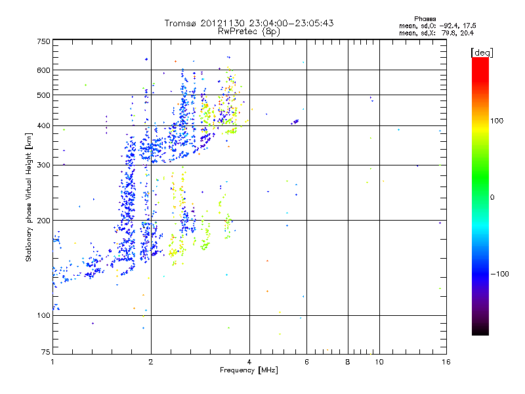Image resolution: width=525 pixels, height=394 pixels.
Task: Click colorbar tick label '100'
Action: (497, 121)
